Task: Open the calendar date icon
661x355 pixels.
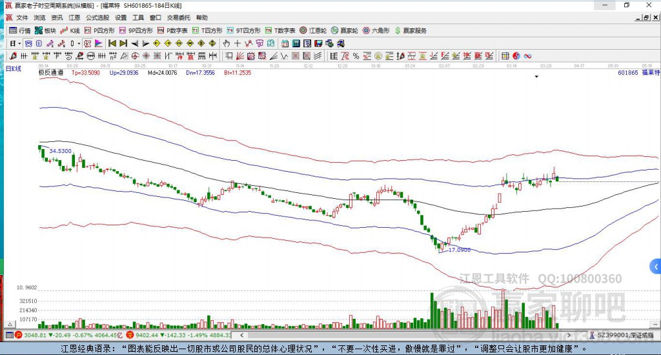Action: click(285, 43)
